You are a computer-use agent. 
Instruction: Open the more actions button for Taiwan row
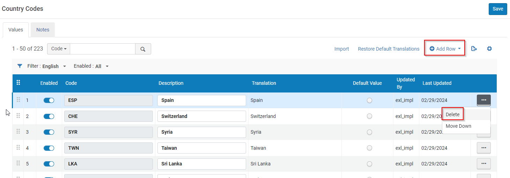click(x=483, y=148)
